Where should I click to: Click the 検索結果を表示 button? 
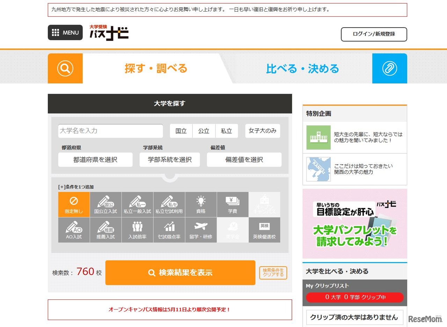tap(180, 272)
